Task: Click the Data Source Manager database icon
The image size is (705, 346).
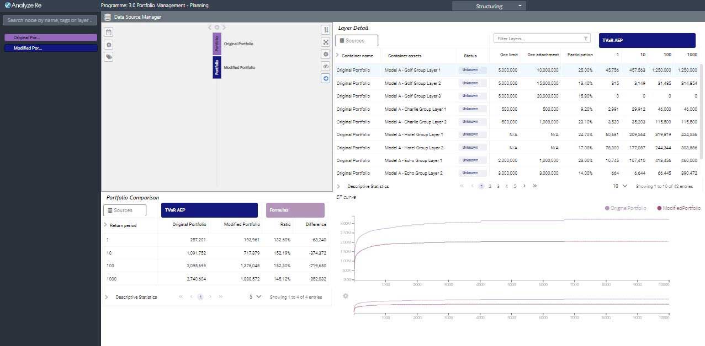Action: click(107, 17)
